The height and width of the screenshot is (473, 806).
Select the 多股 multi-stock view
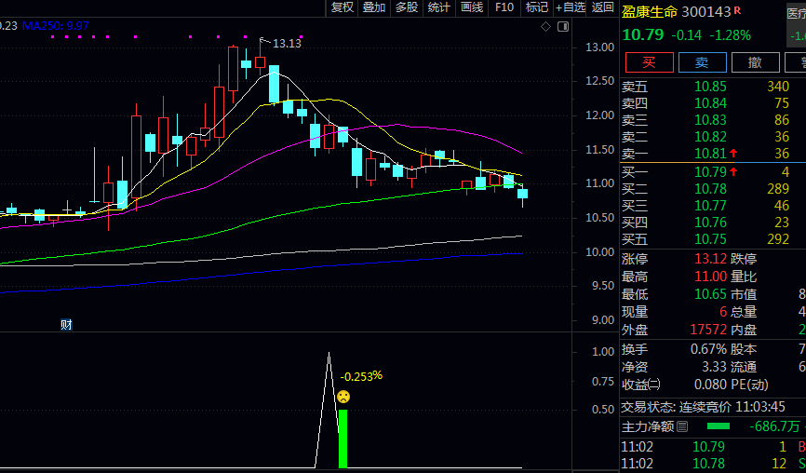pos(407,7)
